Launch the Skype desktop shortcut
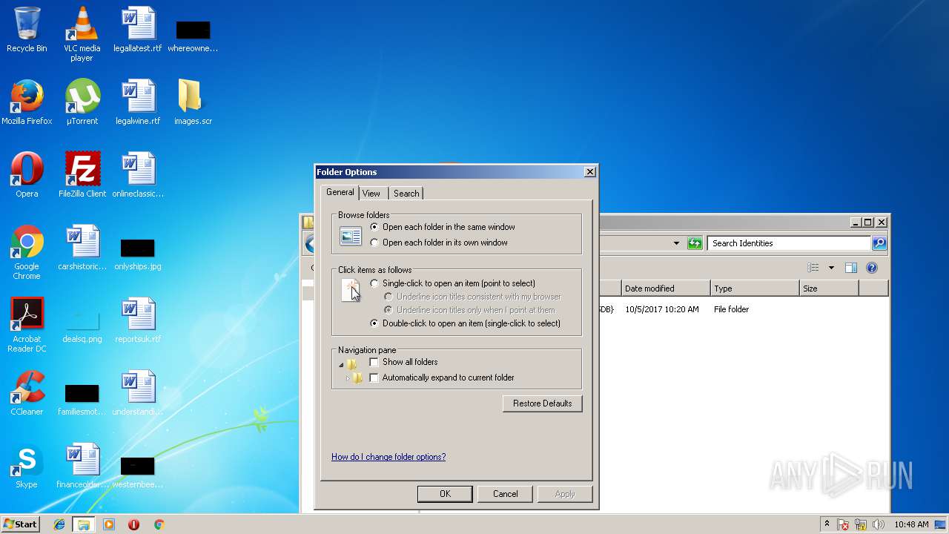This screenshot has height=534, width=949. 27,466
